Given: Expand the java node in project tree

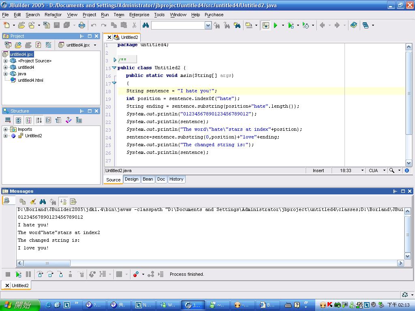Looking at the screenshot, I should click(x=5, y=74).
